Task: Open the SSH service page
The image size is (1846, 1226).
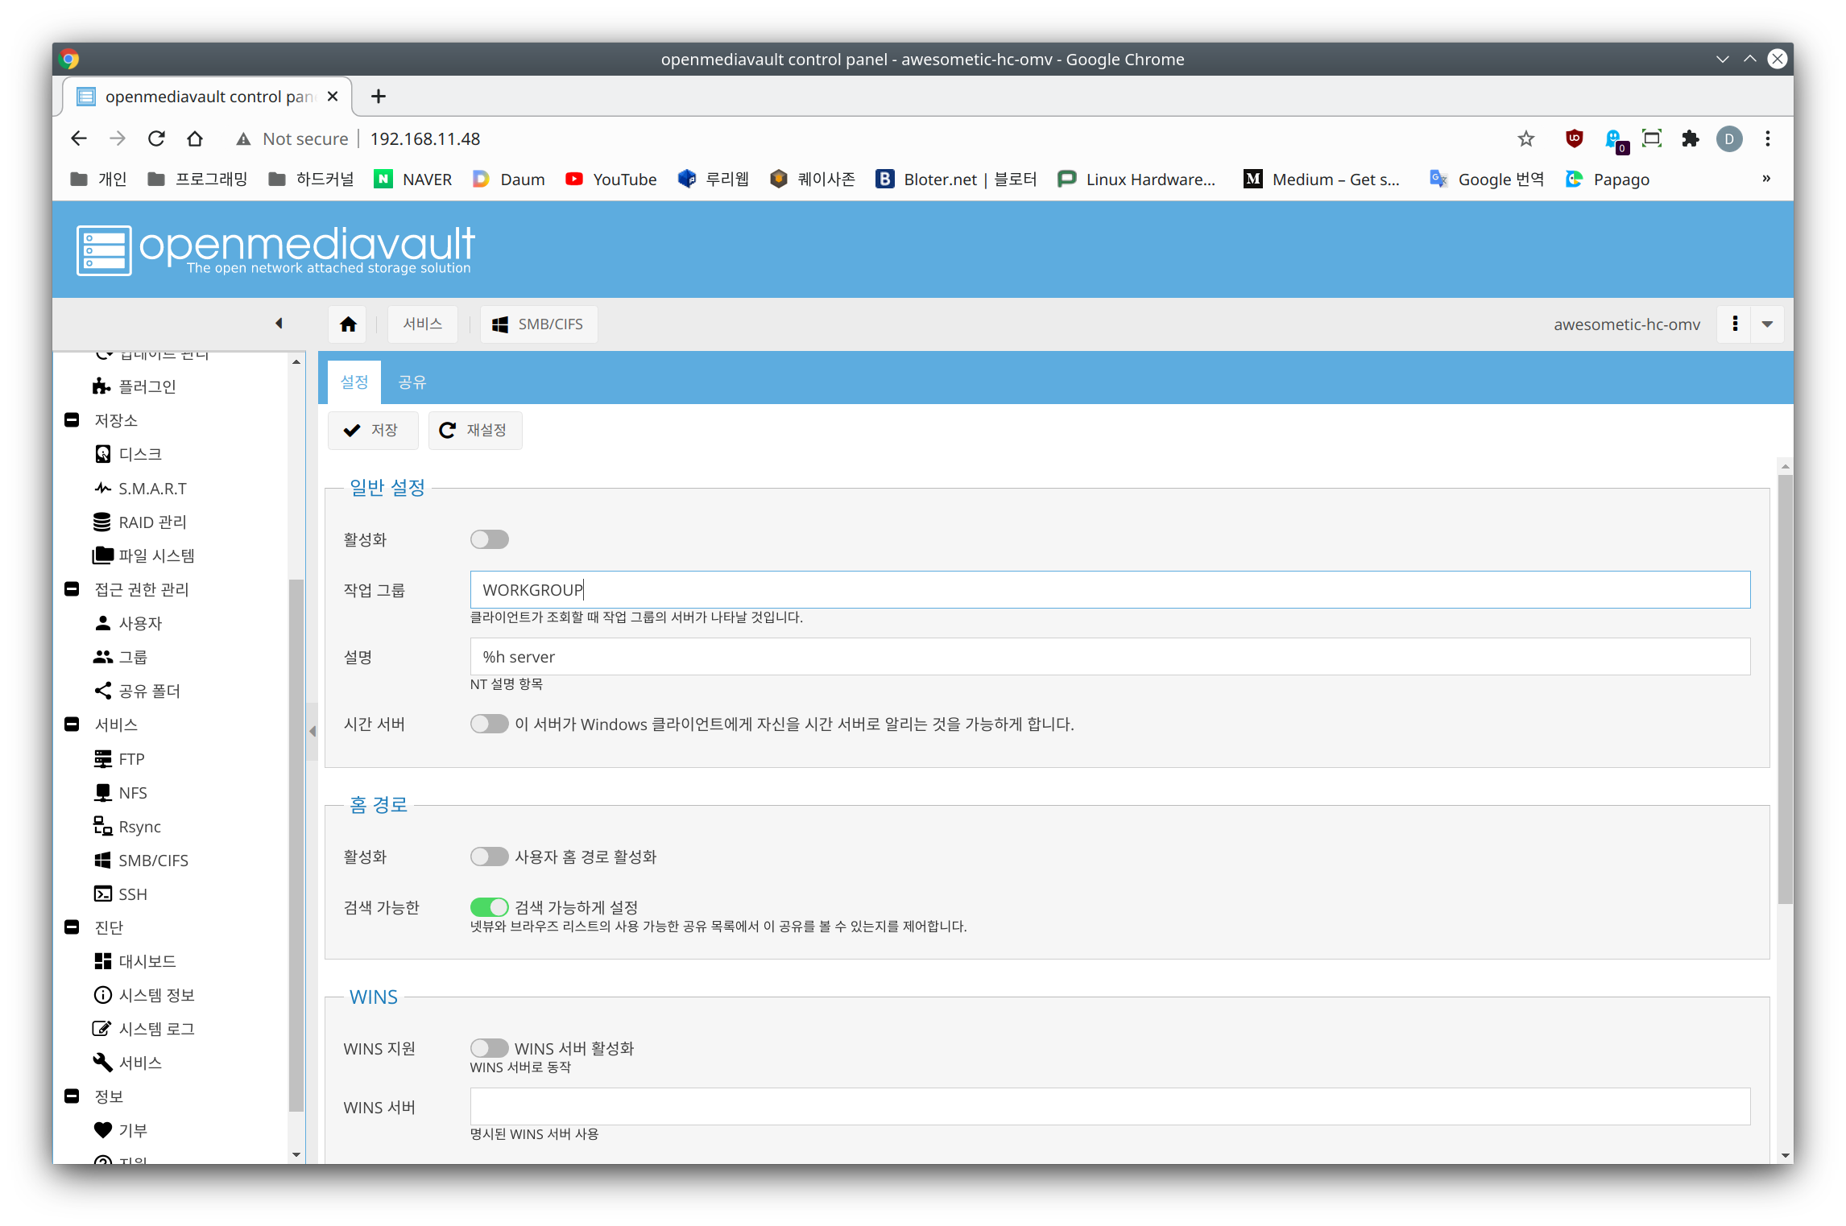Action: click(132, 894)
